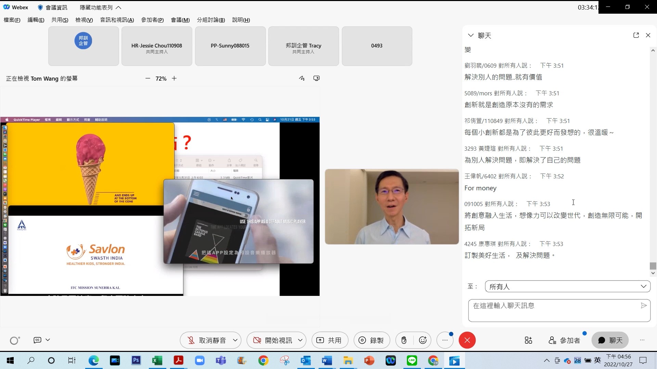
Task: Open the 音訊和視訊(A) menu
Action: pos(117,20)
